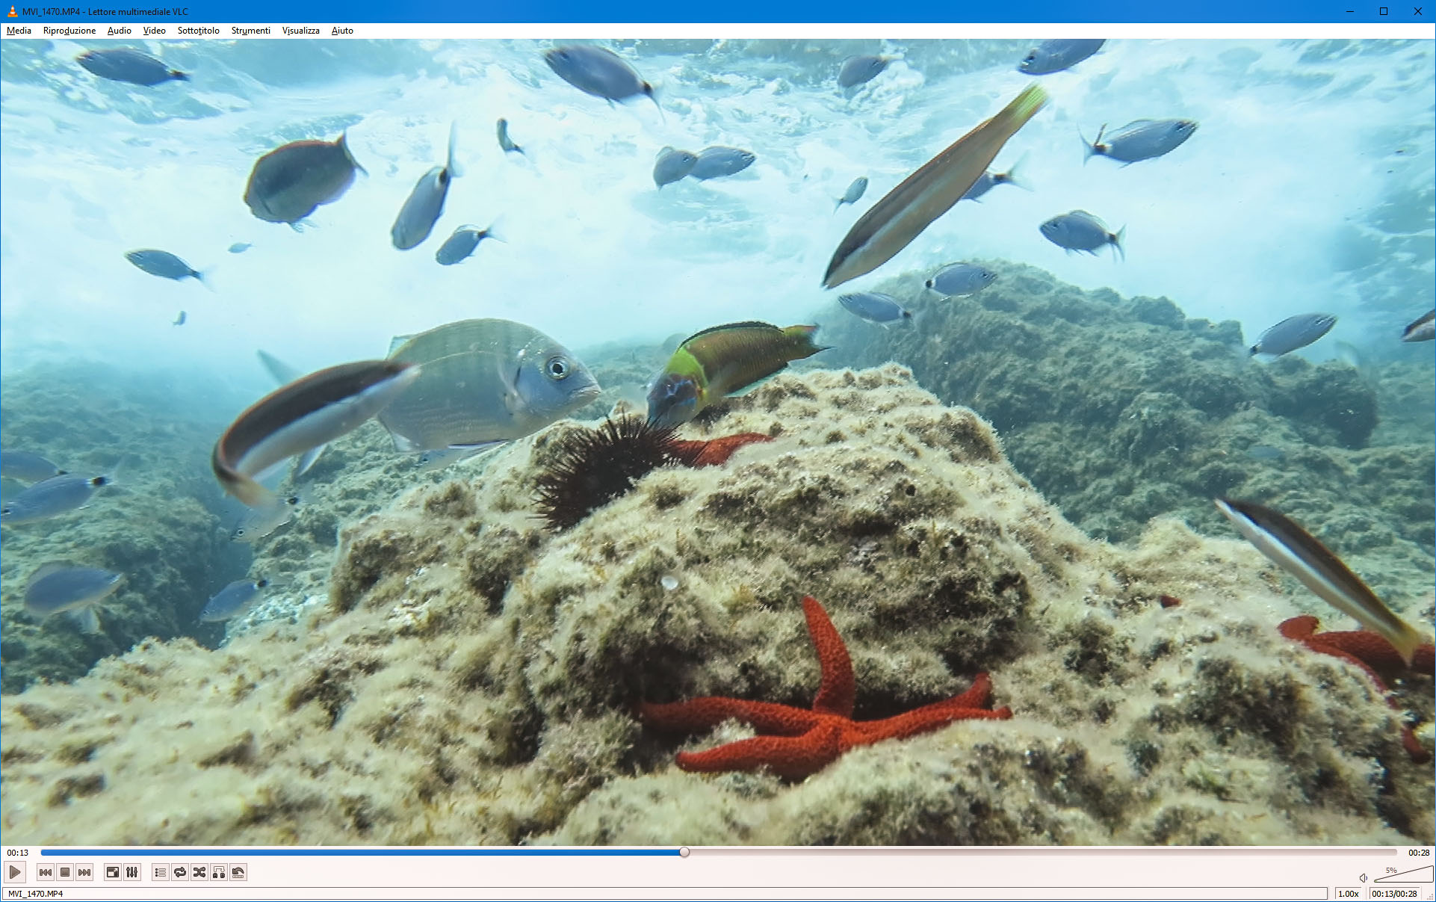The height and width of the screenshot is (902, 1436).
Task: Click the seek bar handle
Action: [x=684, y=852]
